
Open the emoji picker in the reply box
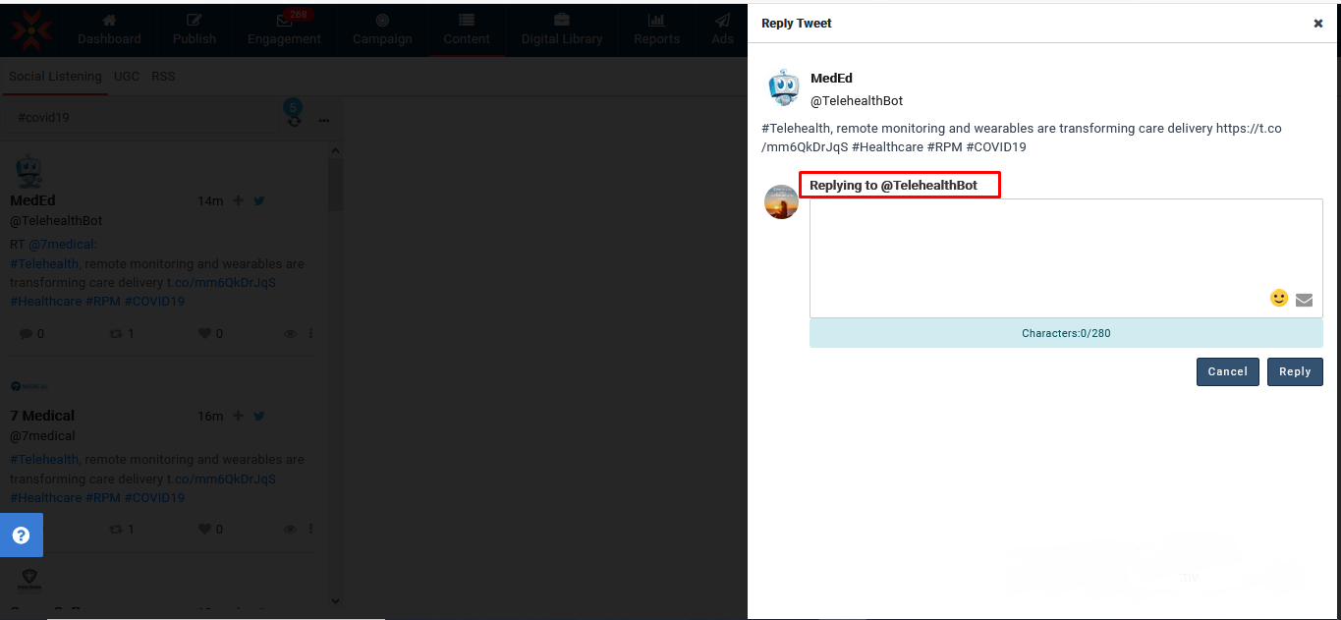tap(1279, 298)
